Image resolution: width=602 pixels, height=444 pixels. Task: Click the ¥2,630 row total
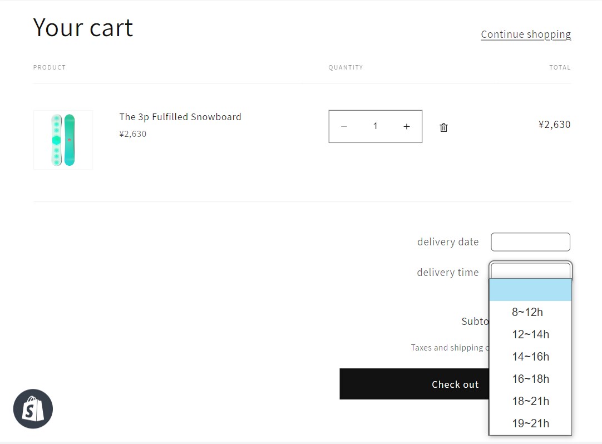pyautogui.click(x=554, y=125)
